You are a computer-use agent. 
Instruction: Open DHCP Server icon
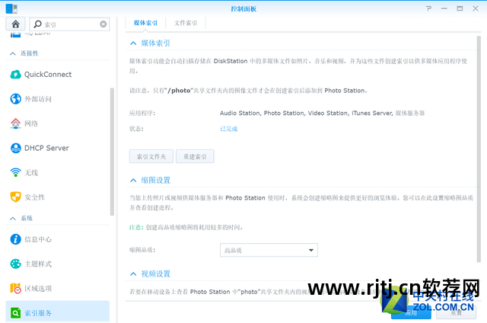(15, 148)
